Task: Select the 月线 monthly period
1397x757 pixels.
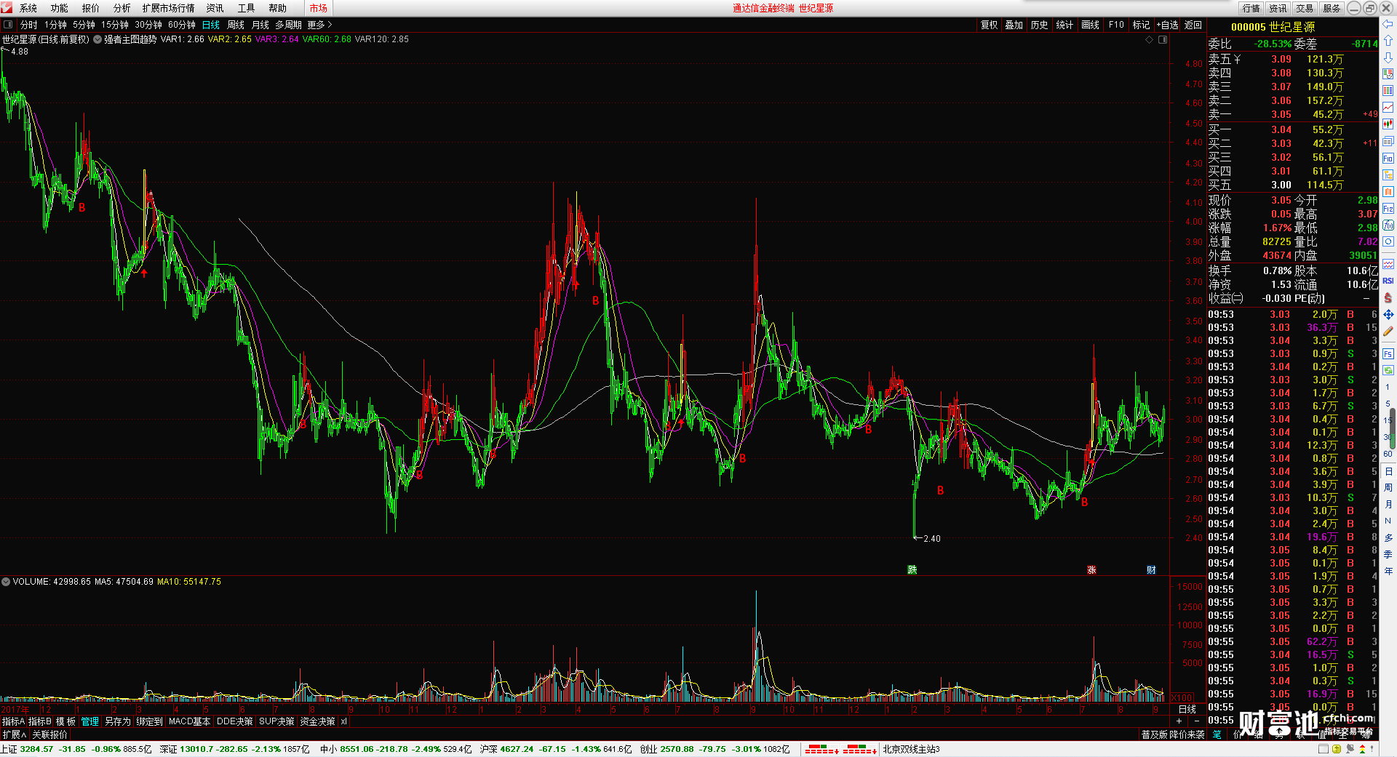Action: 260,25
